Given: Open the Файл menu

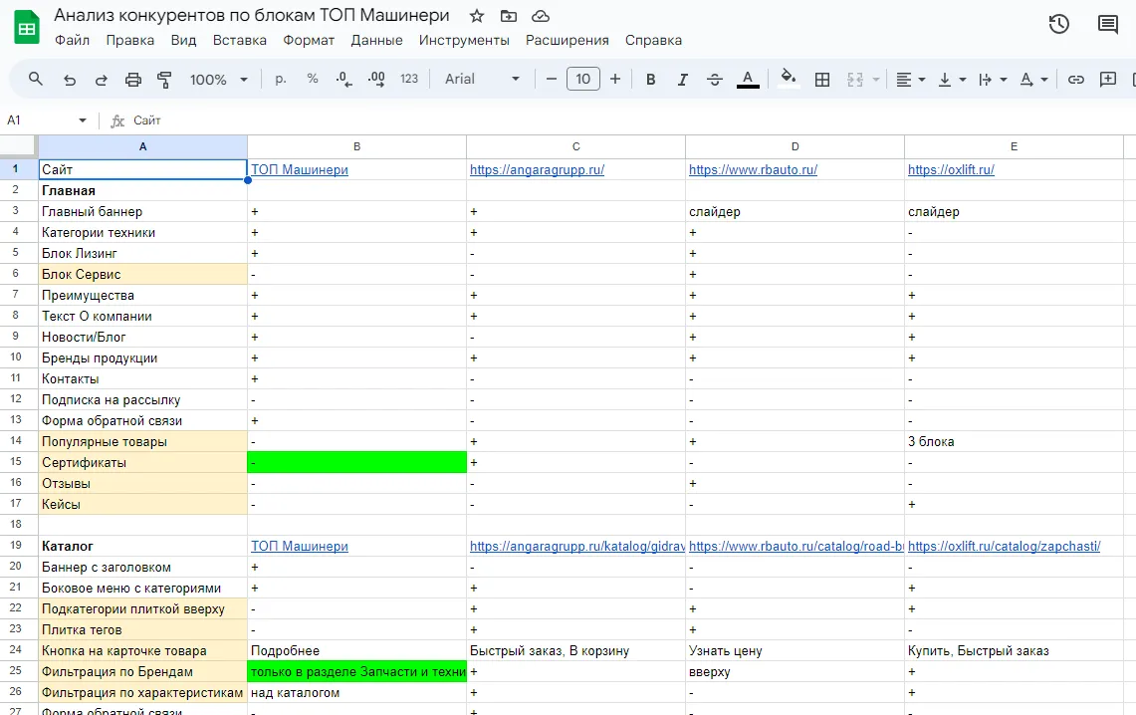Looking at the screenshot, I should (x=72, y=40).
